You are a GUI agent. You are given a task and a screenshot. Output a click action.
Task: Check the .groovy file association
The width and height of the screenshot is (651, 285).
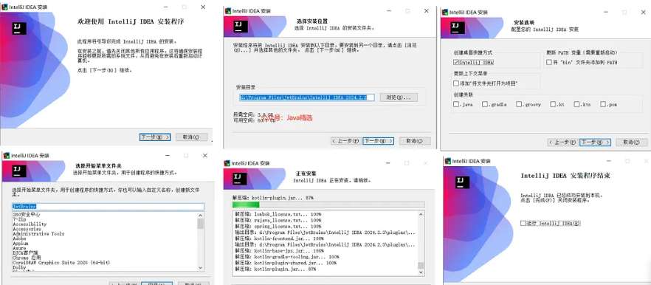pyautogui.click(x=519, y=104)
